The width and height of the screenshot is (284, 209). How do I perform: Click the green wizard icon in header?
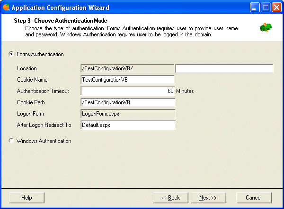pos(266,27)
